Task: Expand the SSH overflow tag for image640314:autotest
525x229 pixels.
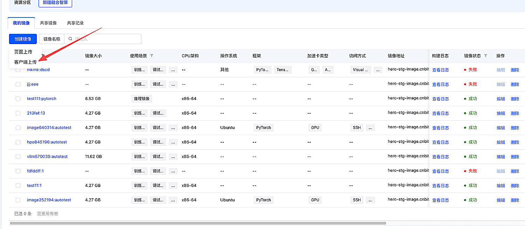Action: point(370,128)
